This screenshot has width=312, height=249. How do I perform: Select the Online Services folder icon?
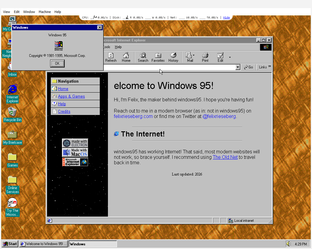[12, 185]
